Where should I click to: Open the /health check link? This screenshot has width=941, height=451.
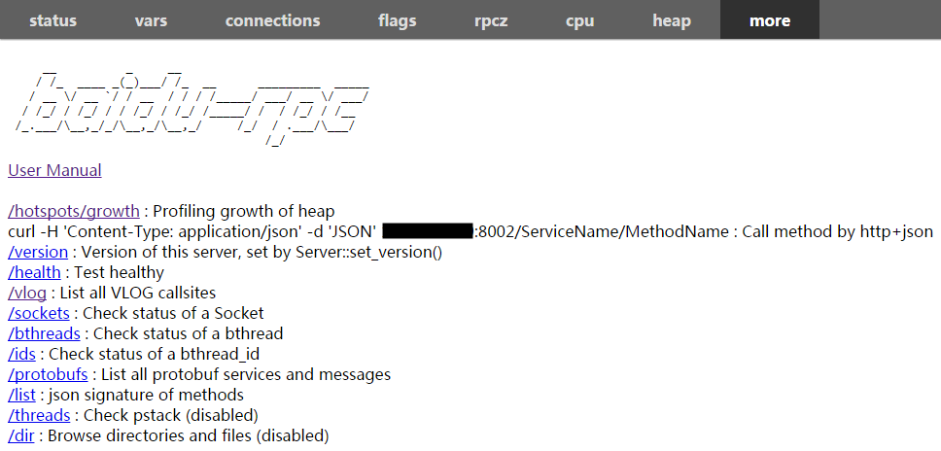[x=34, y=273]
